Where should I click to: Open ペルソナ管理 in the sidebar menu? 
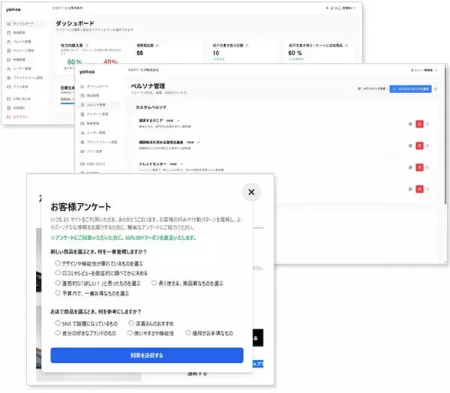click(96, 105)
